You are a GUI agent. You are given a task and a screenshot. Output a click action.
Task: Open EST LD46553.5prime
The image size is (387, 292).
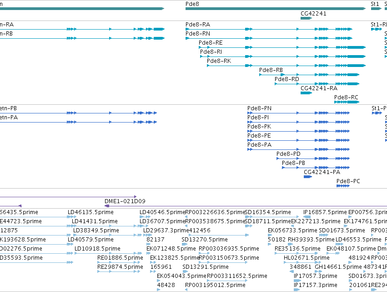(358, 240)
